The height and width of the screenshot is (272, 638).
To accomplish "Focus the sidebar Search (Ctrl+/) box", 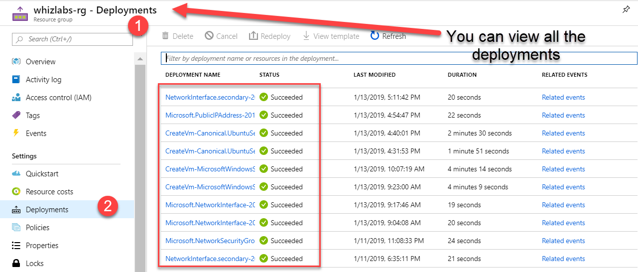I will click(x=72, y=39).
